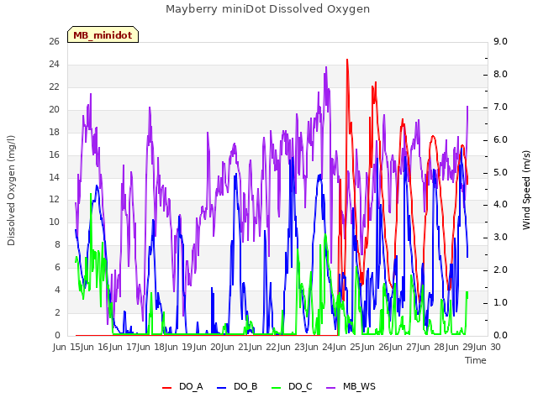Image resolution: width=538 pixels, height=403 pixels.
Task: Click the Time axis label
Action: 476,360
